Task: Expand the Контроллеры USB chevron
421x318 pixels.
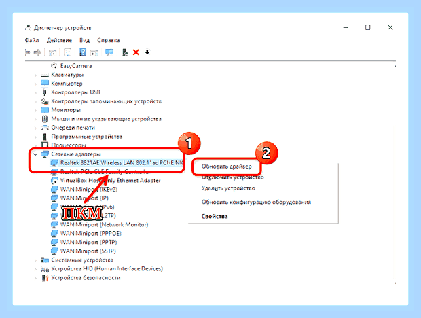Action: tap(35, 92)
